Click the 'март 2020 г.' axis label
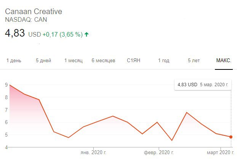237x161 pixels. [x=221, y=153]
